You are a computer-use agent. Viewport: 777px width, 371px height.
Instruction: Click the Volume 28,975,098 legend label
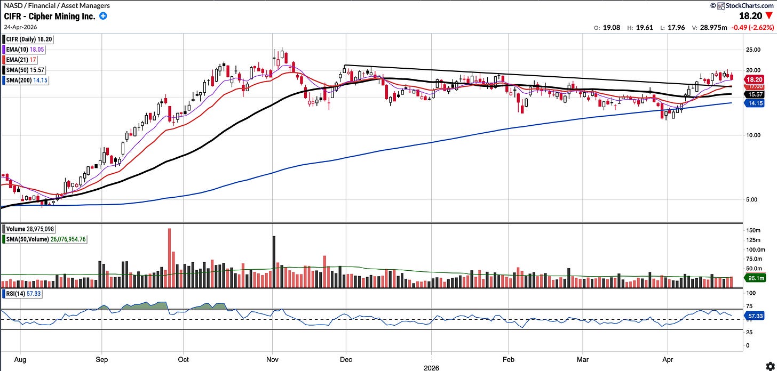pos(30,229)
